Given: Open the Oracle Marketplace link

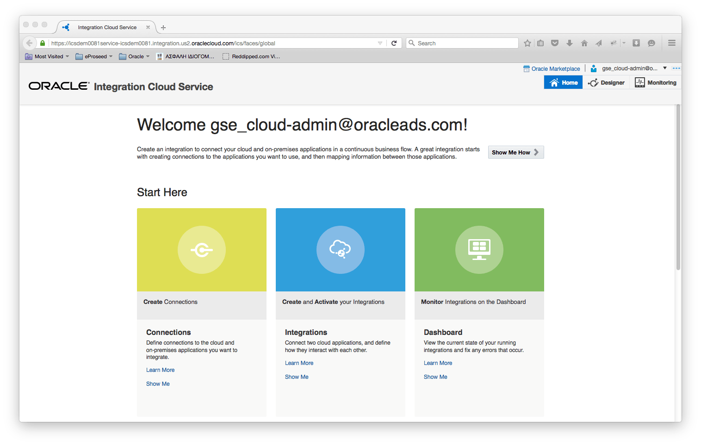Looking at the screenshot, I should (556, 69).
